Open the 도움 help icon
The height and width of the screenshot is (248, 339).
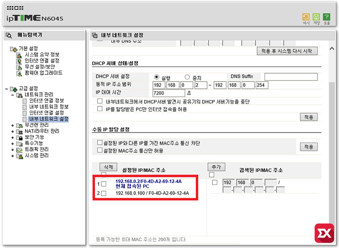click(326, 18)
